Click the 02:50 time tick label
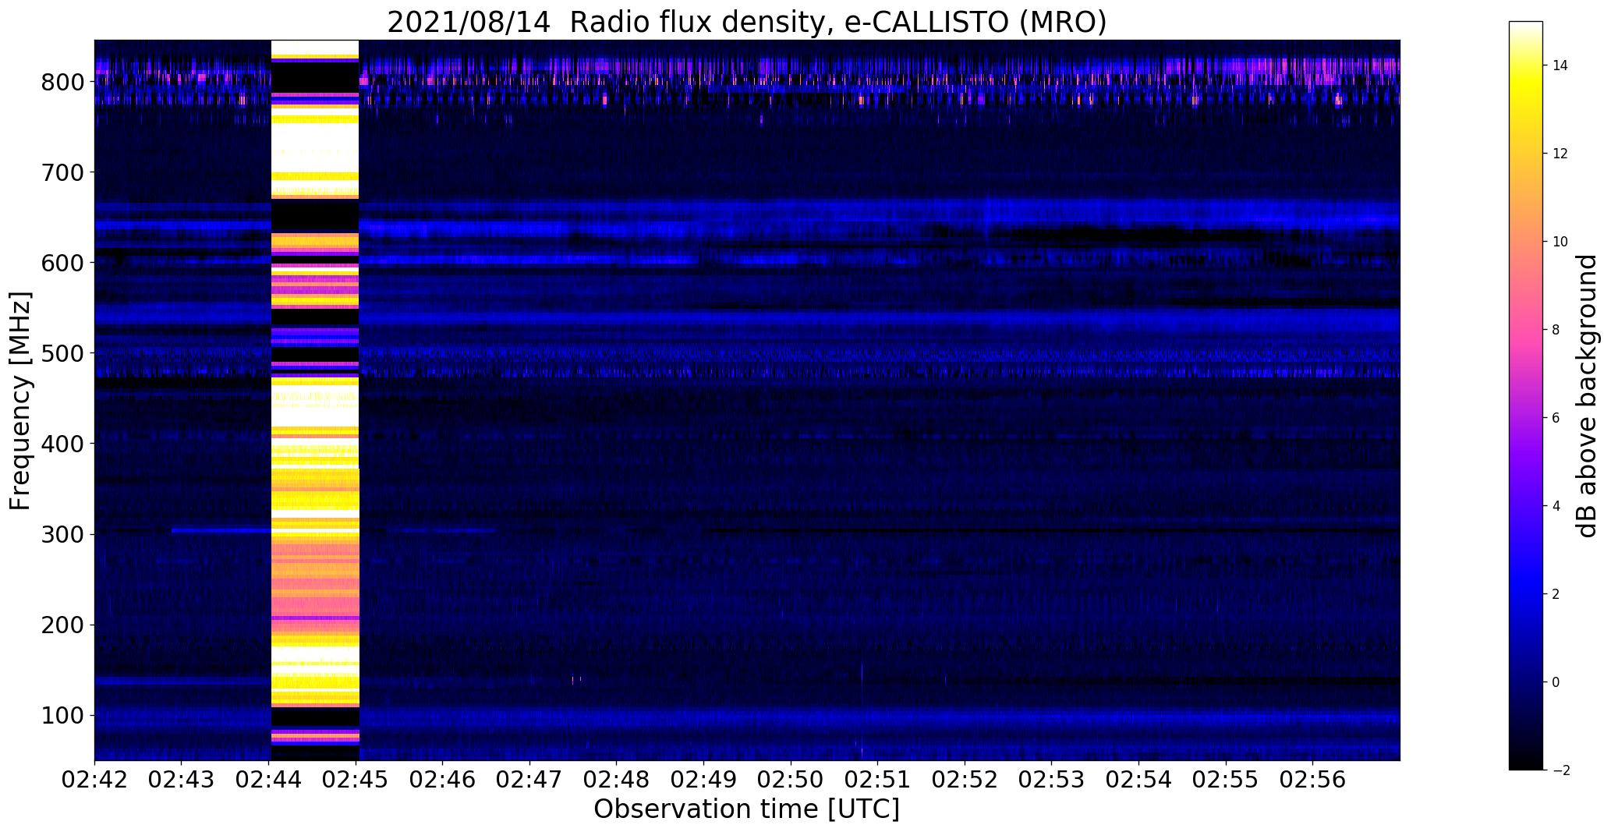 791,780
